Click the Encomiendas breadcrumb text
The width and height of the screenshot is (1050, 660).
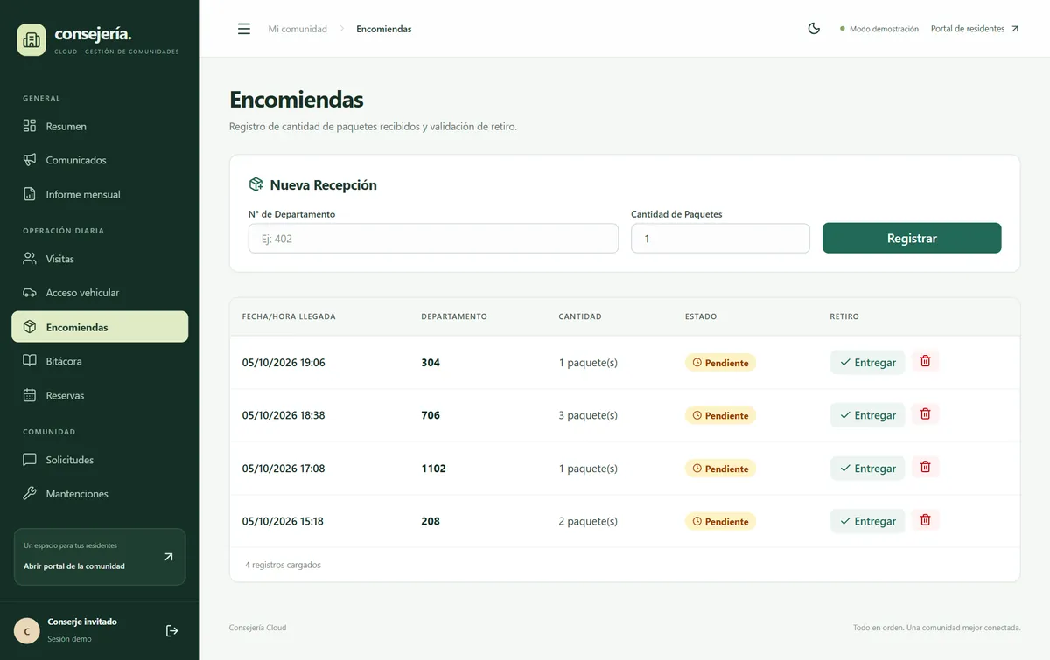point(384,29)
